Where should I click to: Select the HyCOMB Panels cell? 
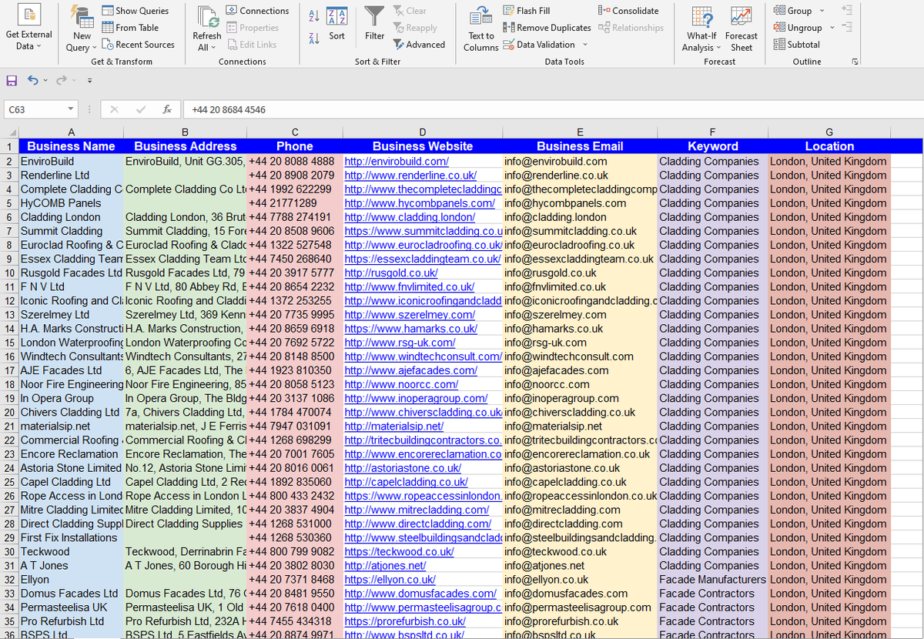pos(71,203)
